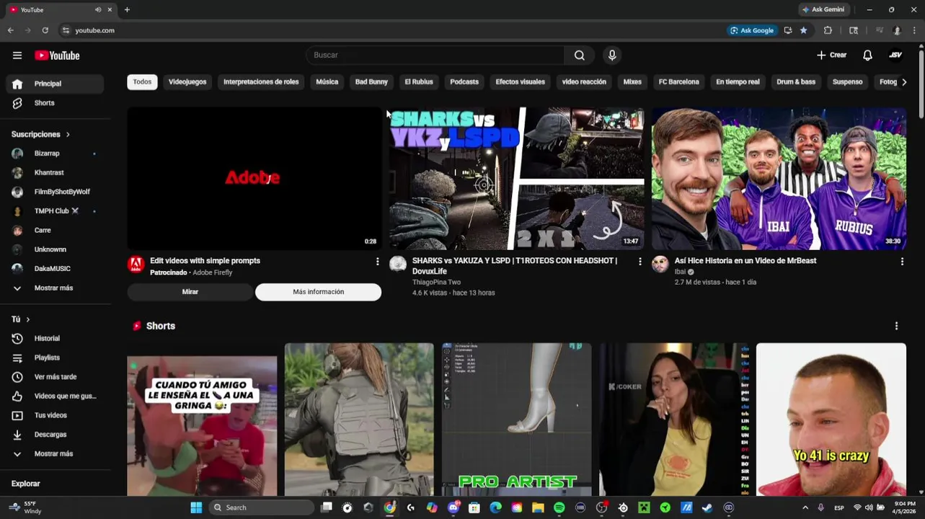Open the PRO ARTIST Short thumbnail

517,420
